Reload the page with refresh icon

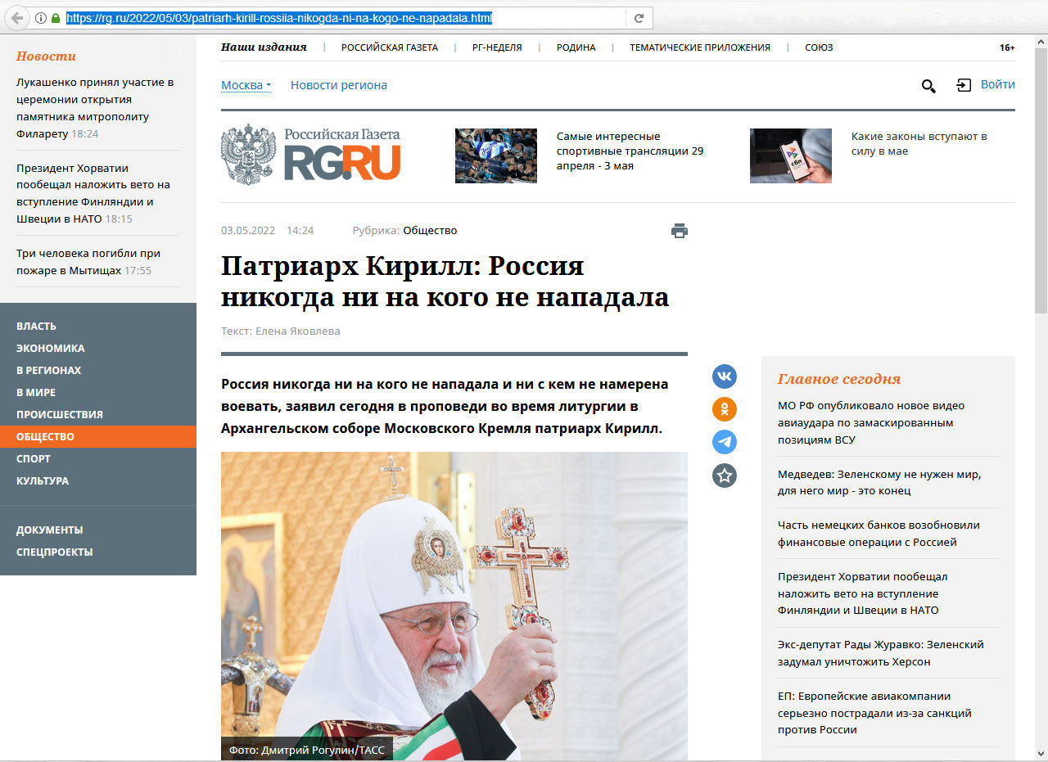click(x=639, y=18)
